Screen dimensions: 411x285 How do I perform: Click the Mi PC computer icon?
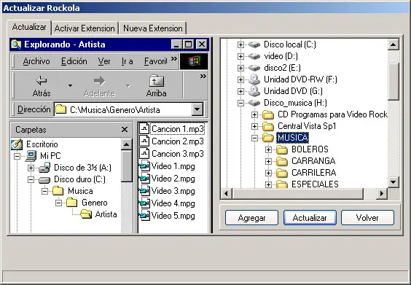[31, 156]
